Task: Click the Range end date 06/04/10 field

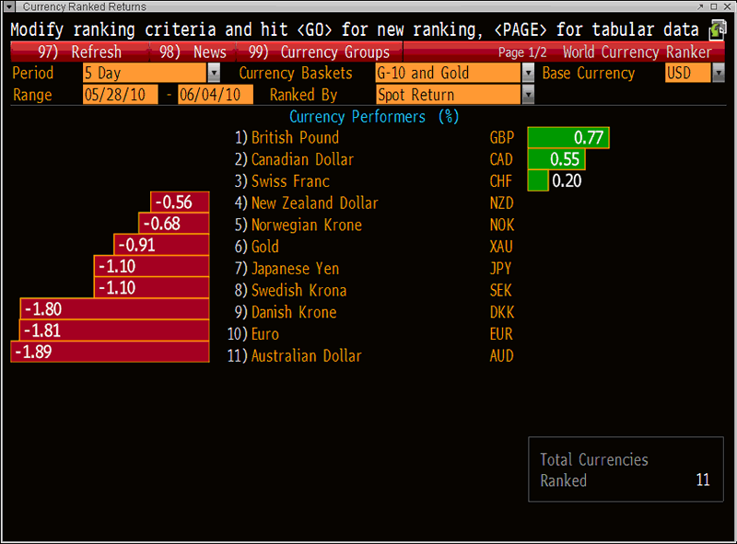Action: pos(216,95)
